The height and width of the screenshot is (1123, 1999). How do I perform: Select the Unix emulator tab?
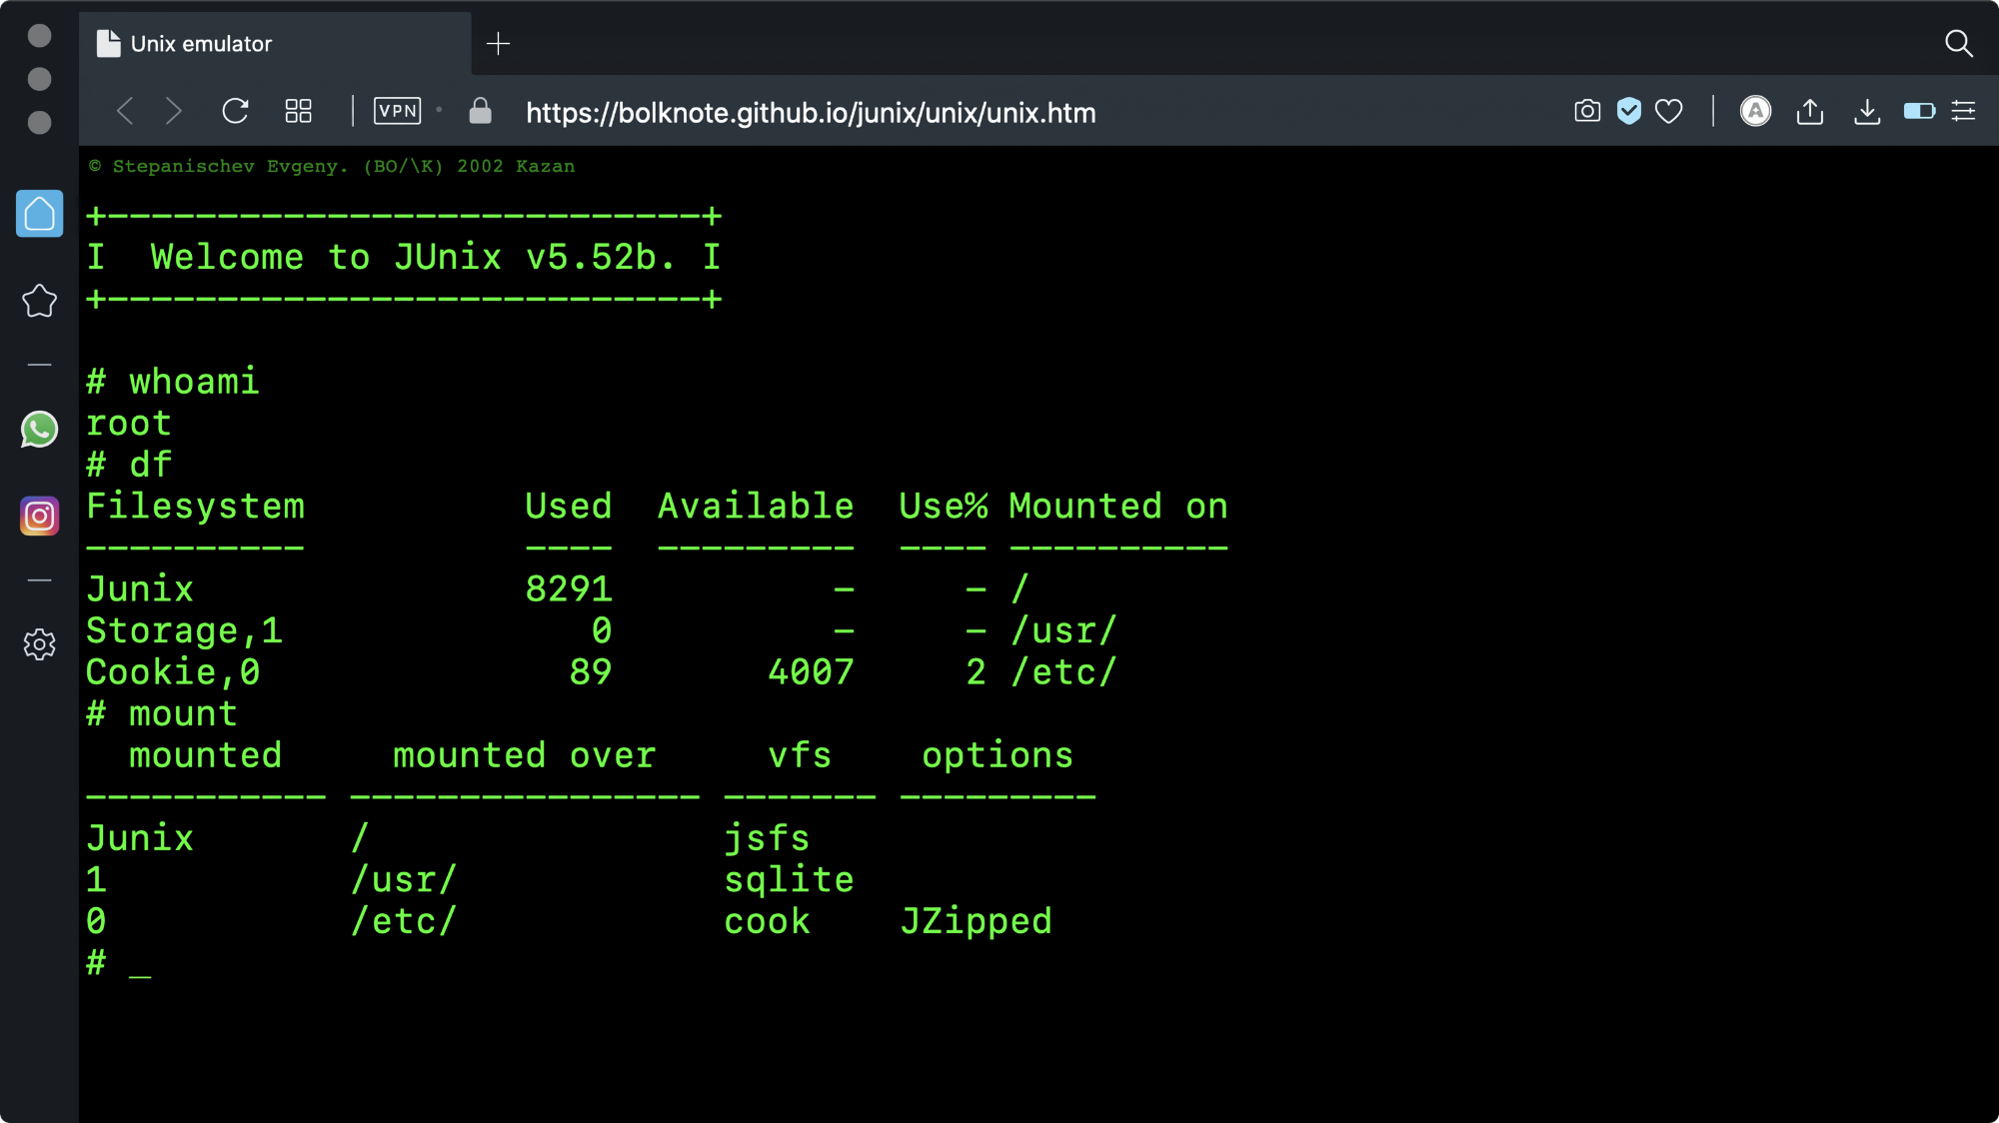coord(274,44)
